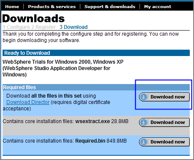The width and height of the screenshot is (194, 160).
Task: Click the Downloads page heading
Action: (33, 19)
